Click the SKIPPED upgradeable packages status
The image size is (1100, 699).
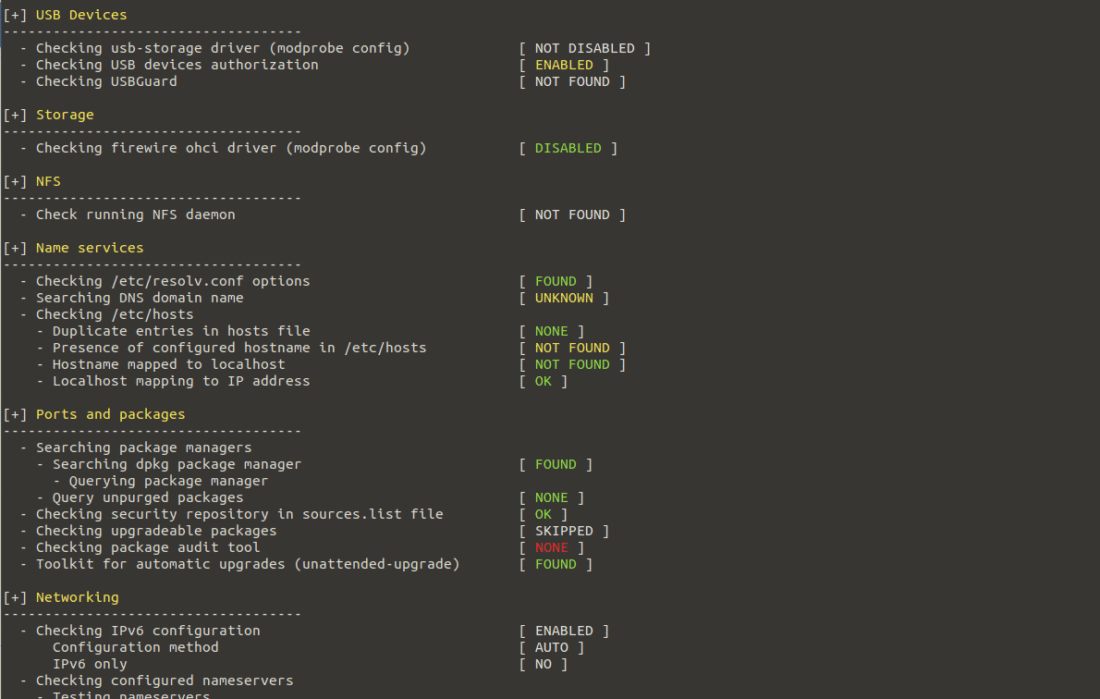(x=564, y=531)
